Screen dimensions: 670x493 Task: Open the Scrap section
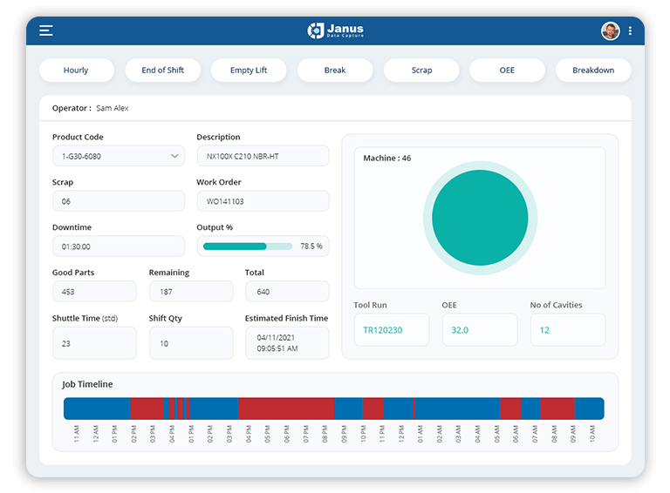tap(421, 71)
